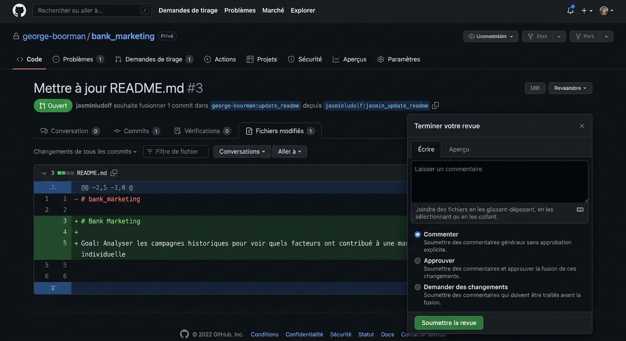Click the '@@ -2,5 -1,0 @' hunk header
Image resolution: width=626 pixels, height=341 pixels.
point(107,187)
